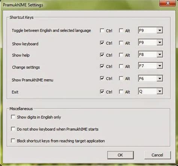Open key dropdown for Show keyboard

(160, 42)
